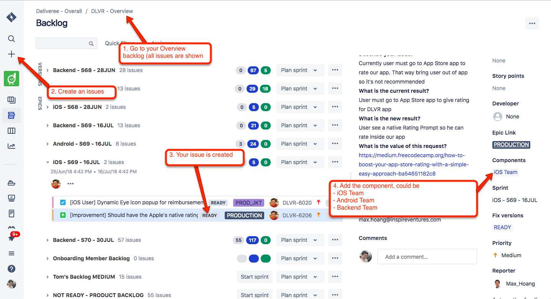Open search via the magnifier sidebar icon
This screenshot has height=299, width=551.
click(12, 39)
